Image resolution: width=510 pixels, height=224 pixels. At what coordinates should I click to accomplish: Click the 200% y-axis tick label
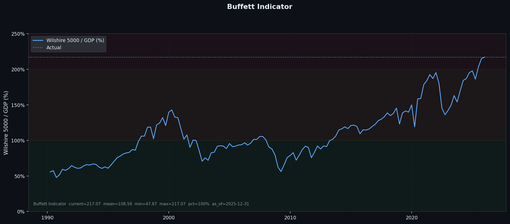(18, 70)
